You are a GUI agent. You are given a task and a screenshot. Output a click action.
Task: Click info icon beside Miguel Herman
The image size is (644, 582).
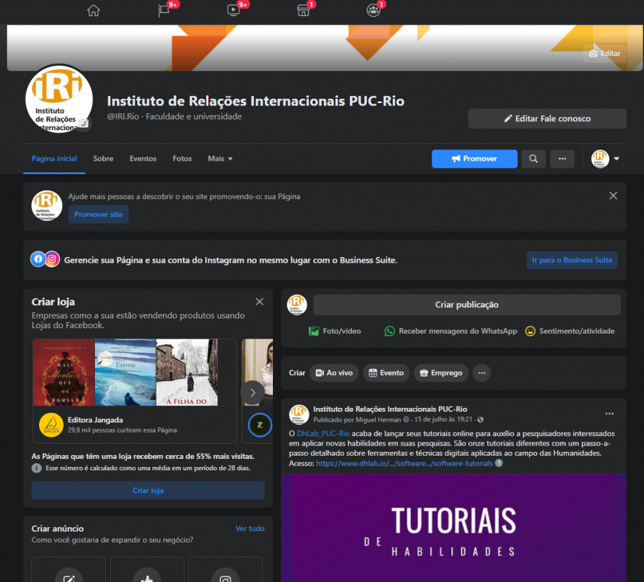pos(406,419)
